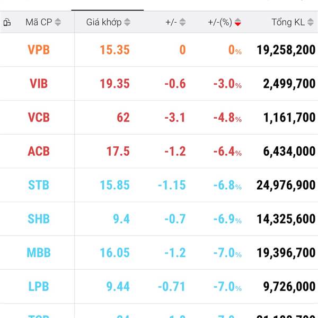This screenshot has width=318, height=318.
Task: Tap the Tổng KL header label
Action: [288, 22]
